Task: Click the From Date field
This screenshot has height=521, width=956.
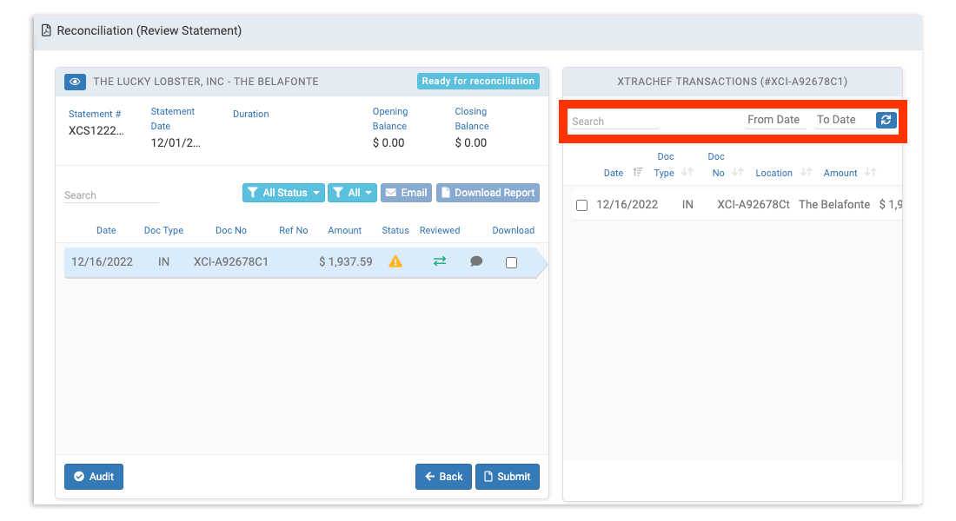Action: (x=773, y=119)
